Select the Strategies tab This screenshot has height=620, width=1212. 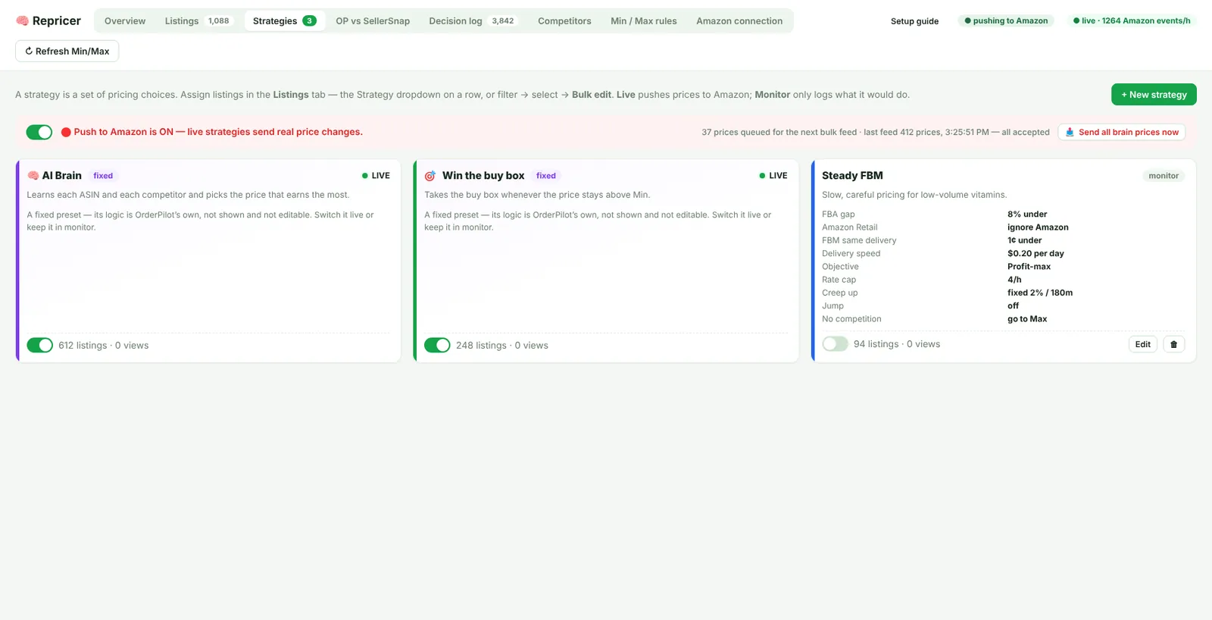pos(285,20)
